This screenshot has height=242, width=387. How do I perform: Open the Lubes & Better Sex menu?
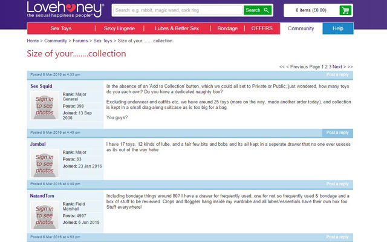tap(177, 28)
